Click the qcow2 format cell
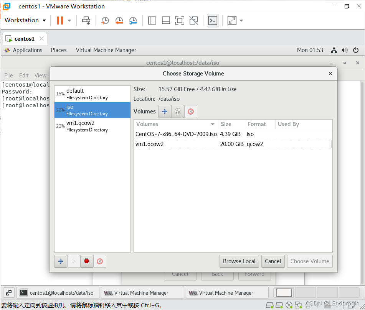 coord(255,144)
